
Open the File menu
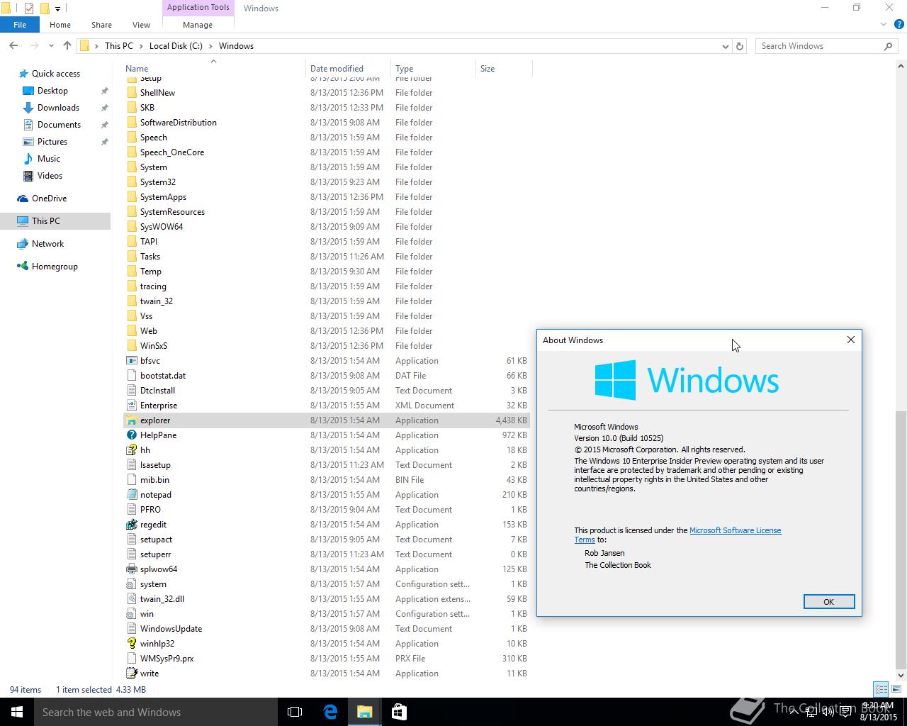click(20, 25)
